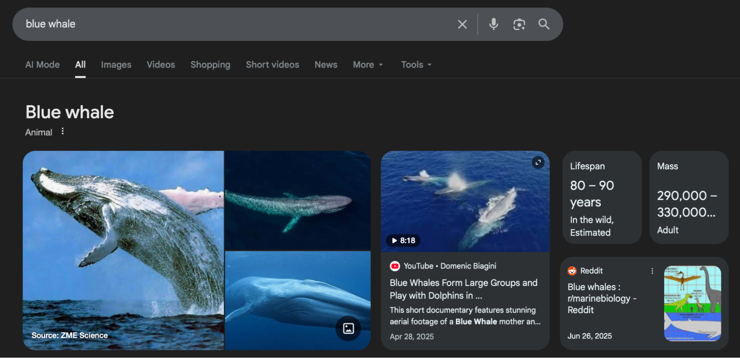
Task: Click the Lifespan 80 – 90 years card
Action: coord(602,197)
